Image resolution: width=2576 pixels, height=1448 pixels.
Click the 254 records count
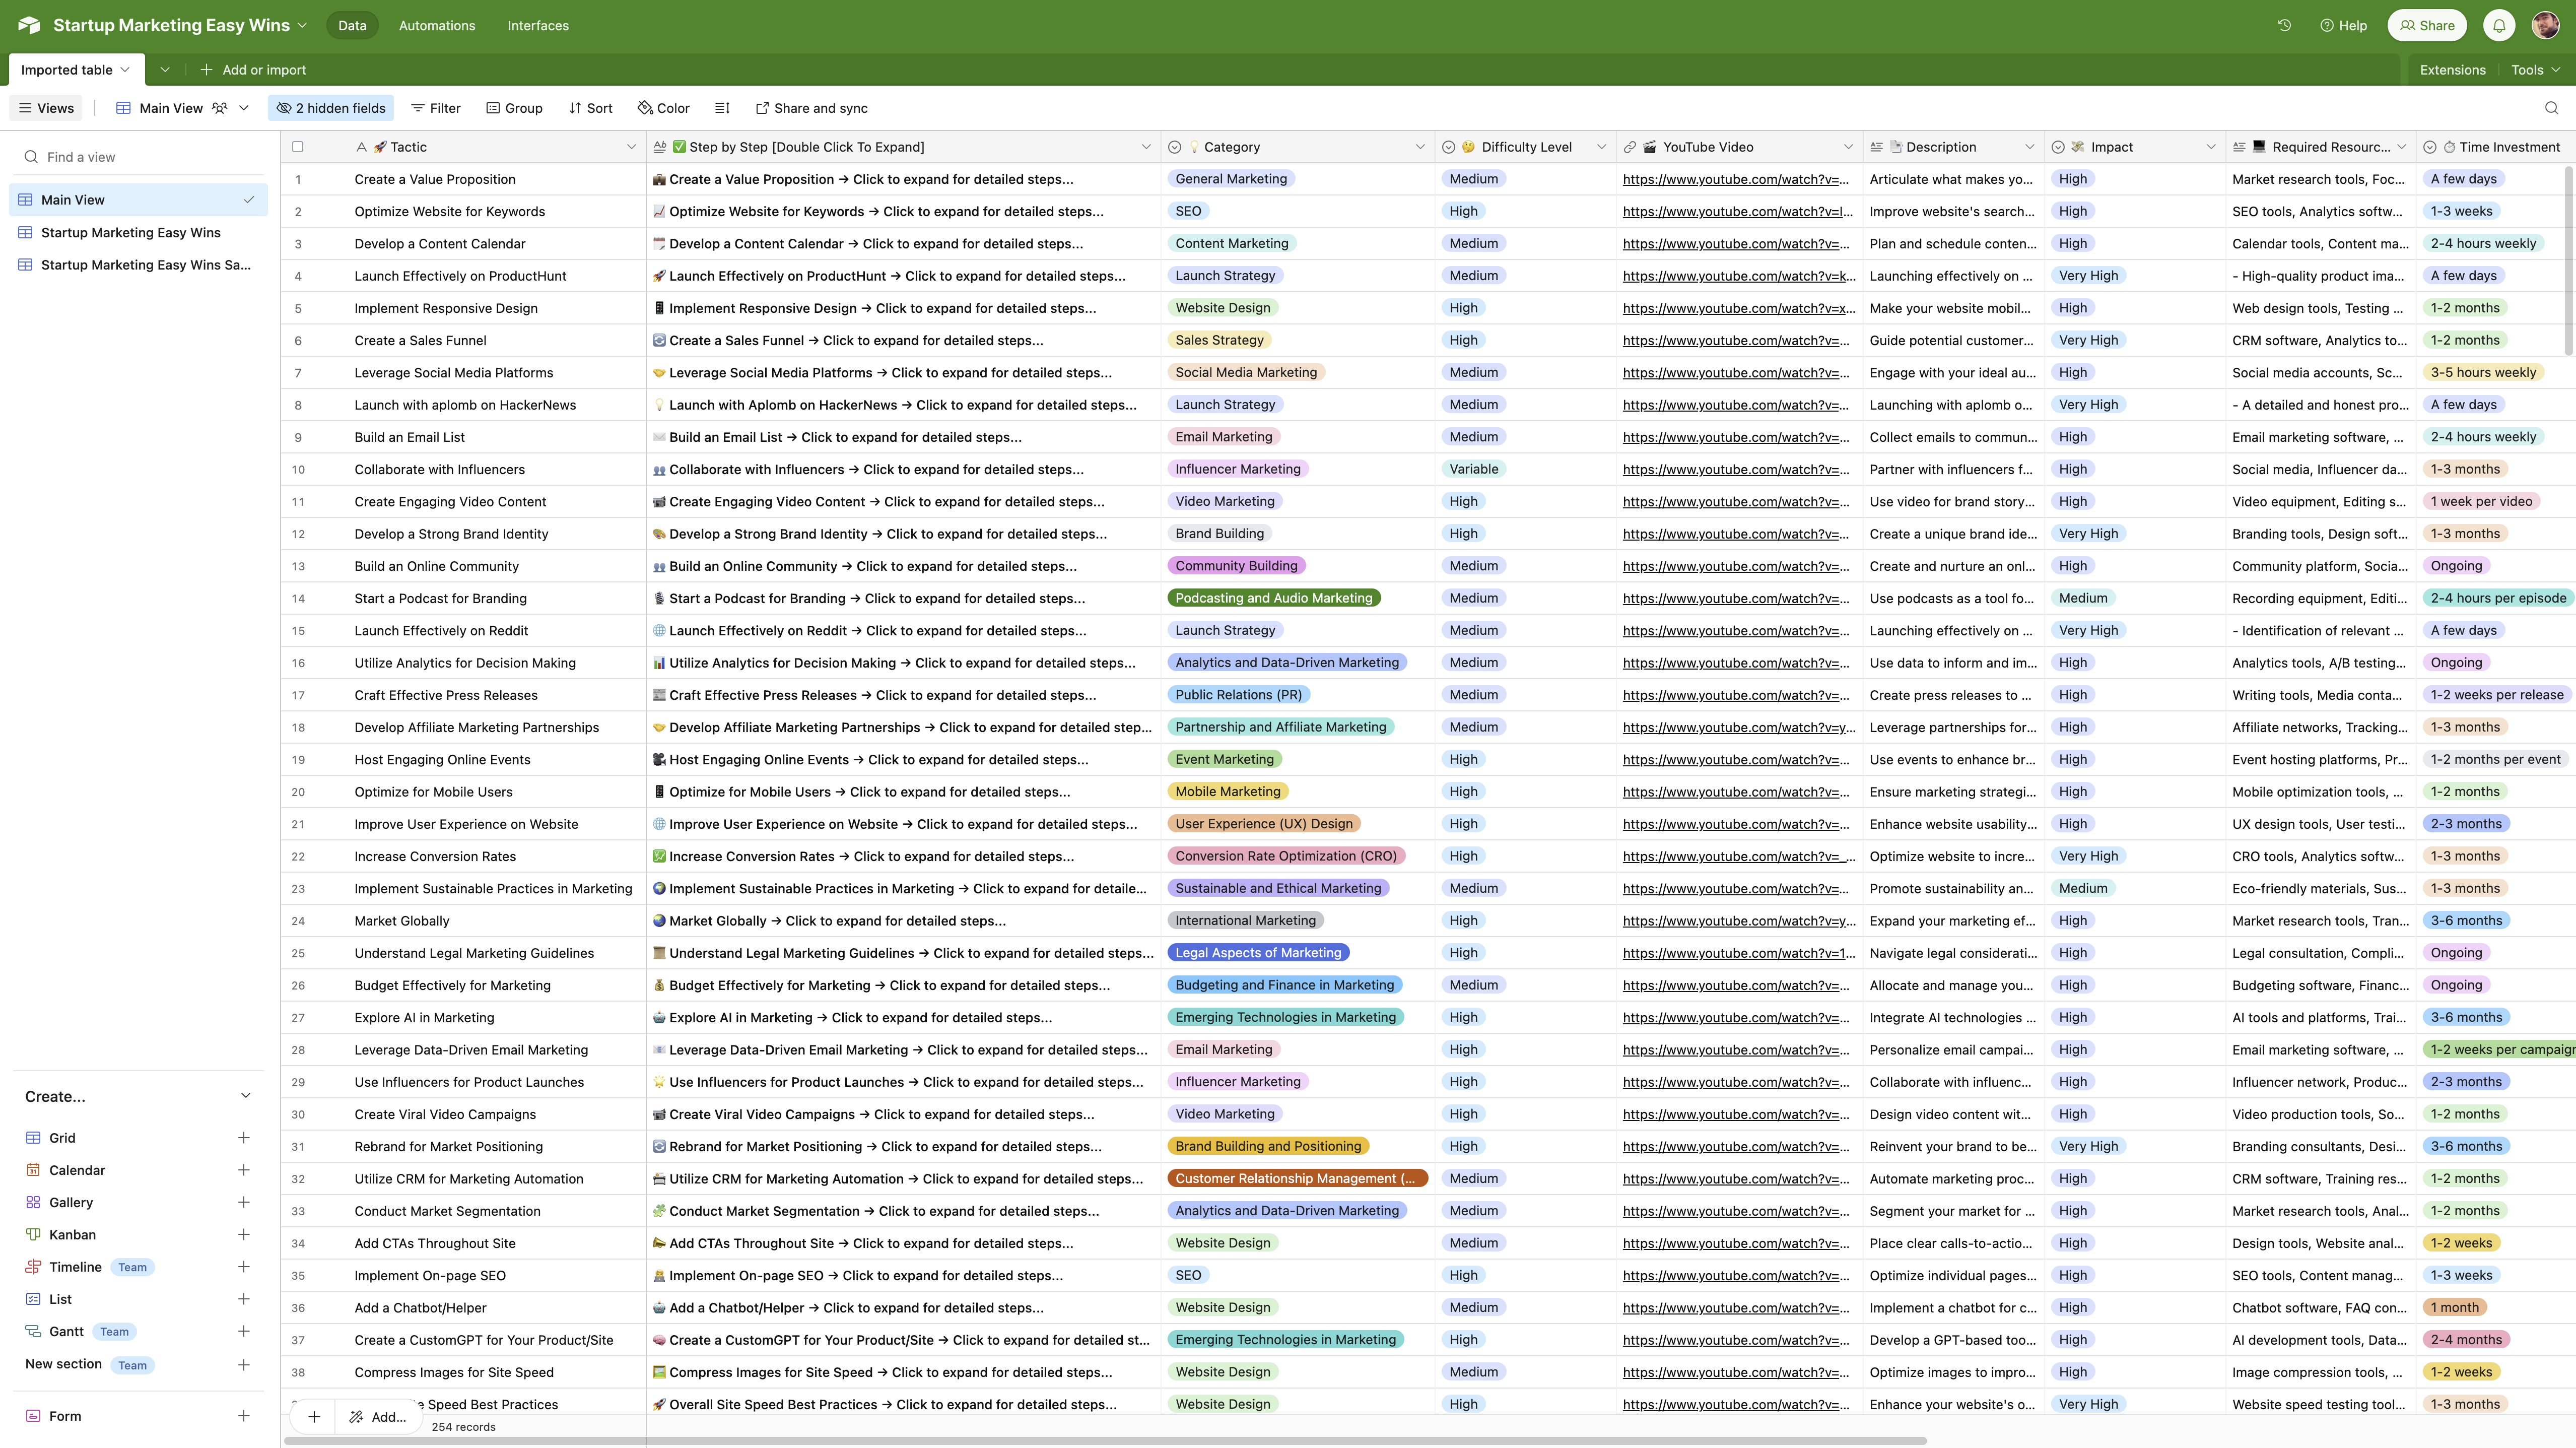(x=463, y=1427)
